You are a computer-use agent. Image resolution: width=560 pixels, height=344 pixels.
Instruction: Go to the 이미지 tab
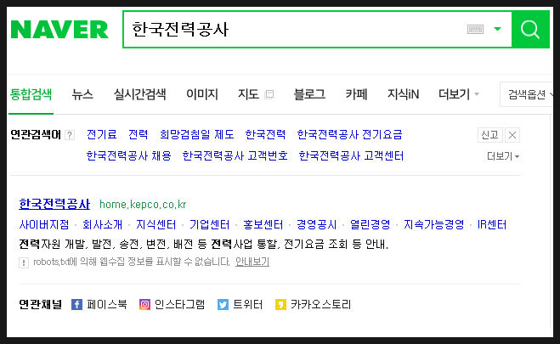coord(202,94)
